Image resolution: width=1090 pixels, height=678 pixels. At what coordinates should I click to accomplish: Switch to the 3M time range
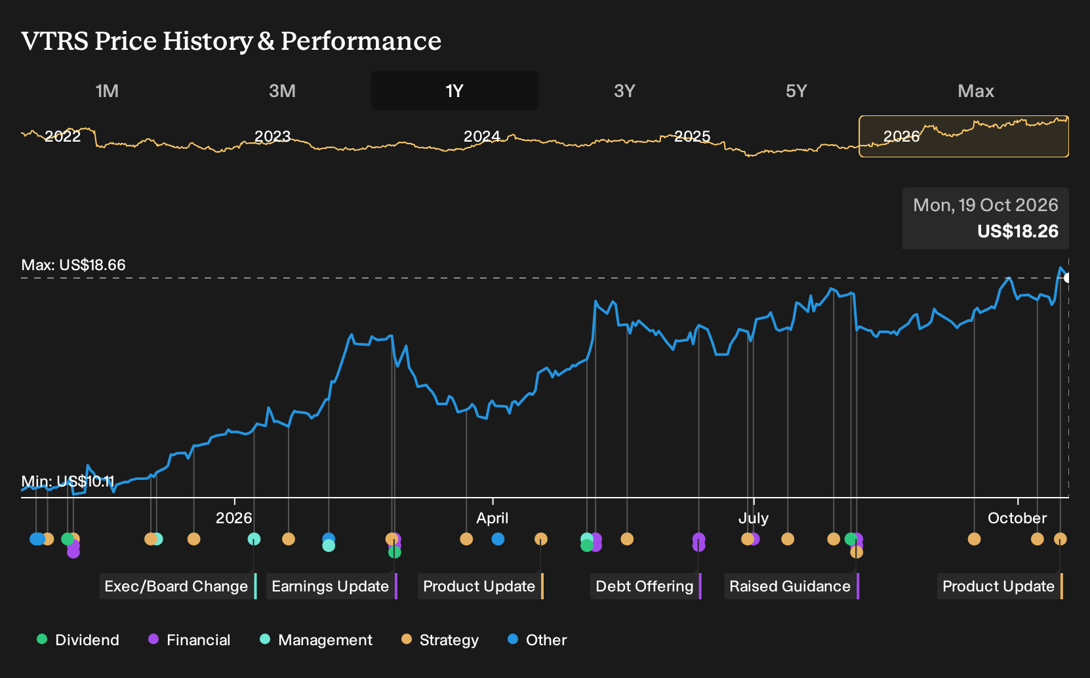282,90
